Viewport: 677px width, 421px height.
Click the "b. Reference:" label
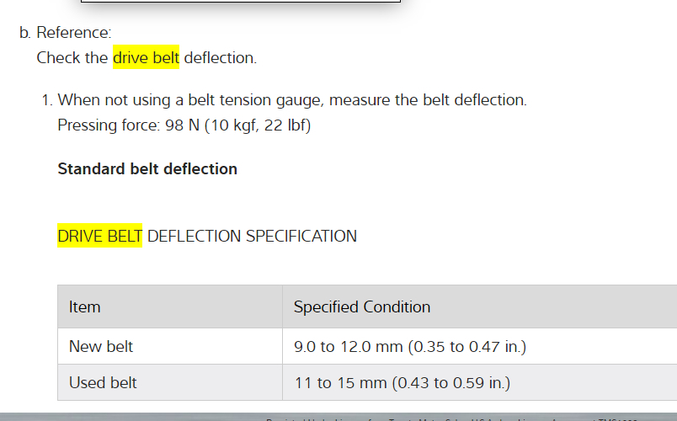coord(66,33)
